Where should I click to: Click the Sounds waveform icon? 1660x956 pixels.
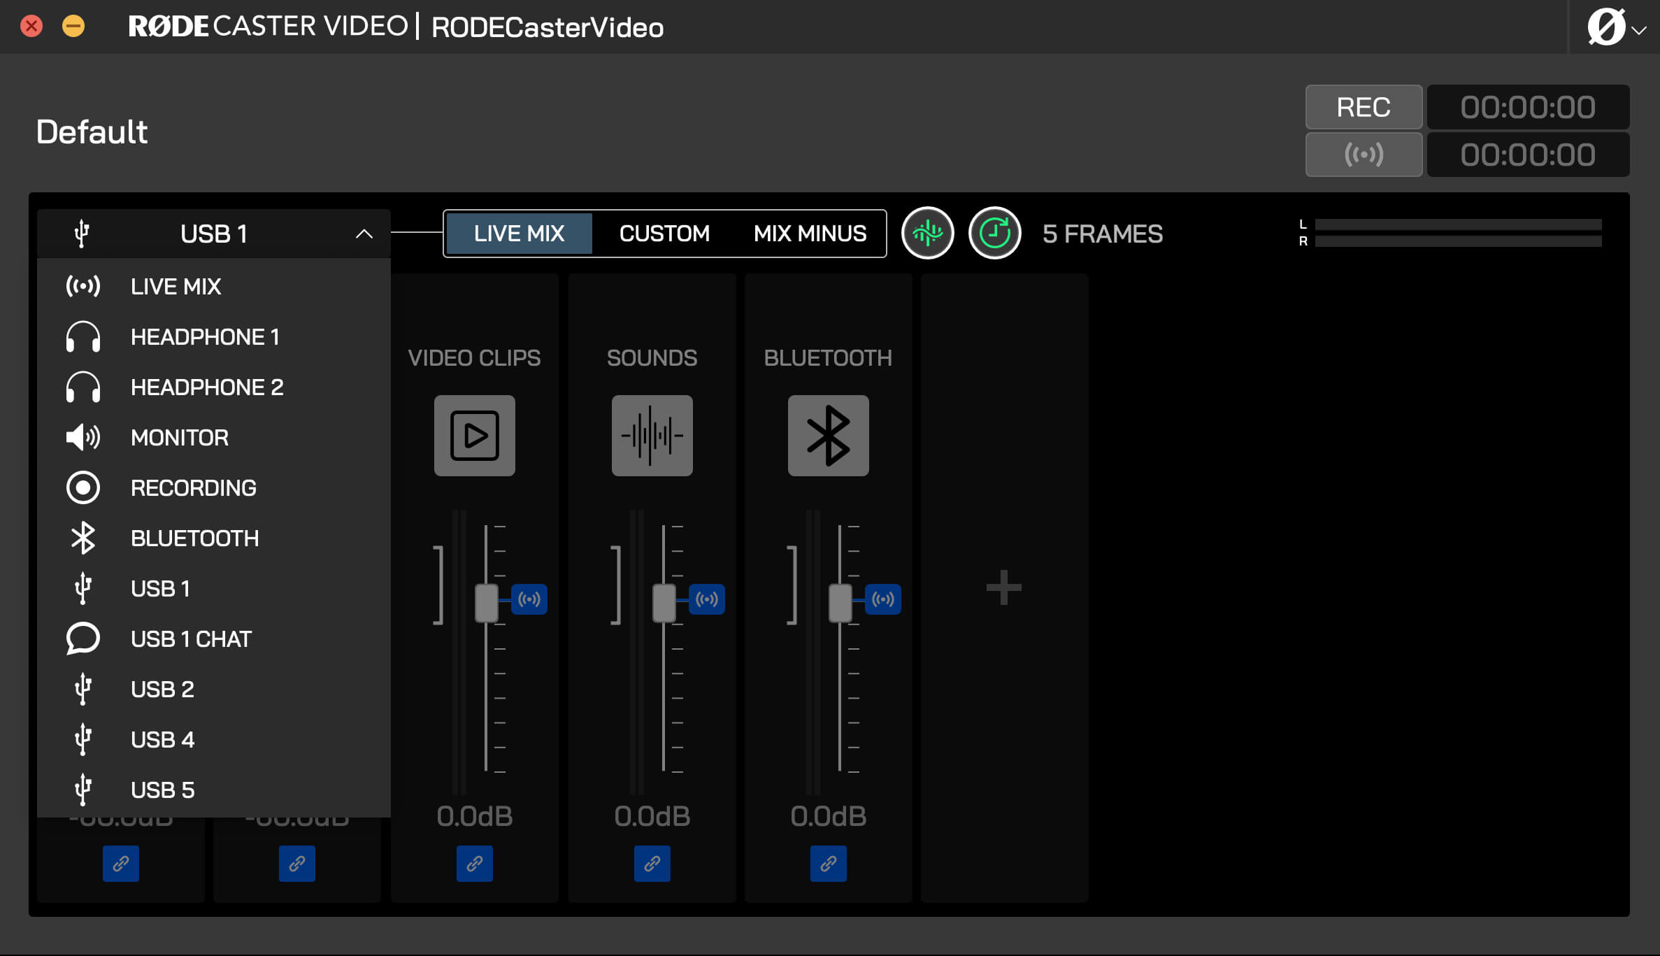(x=651, y=435)
